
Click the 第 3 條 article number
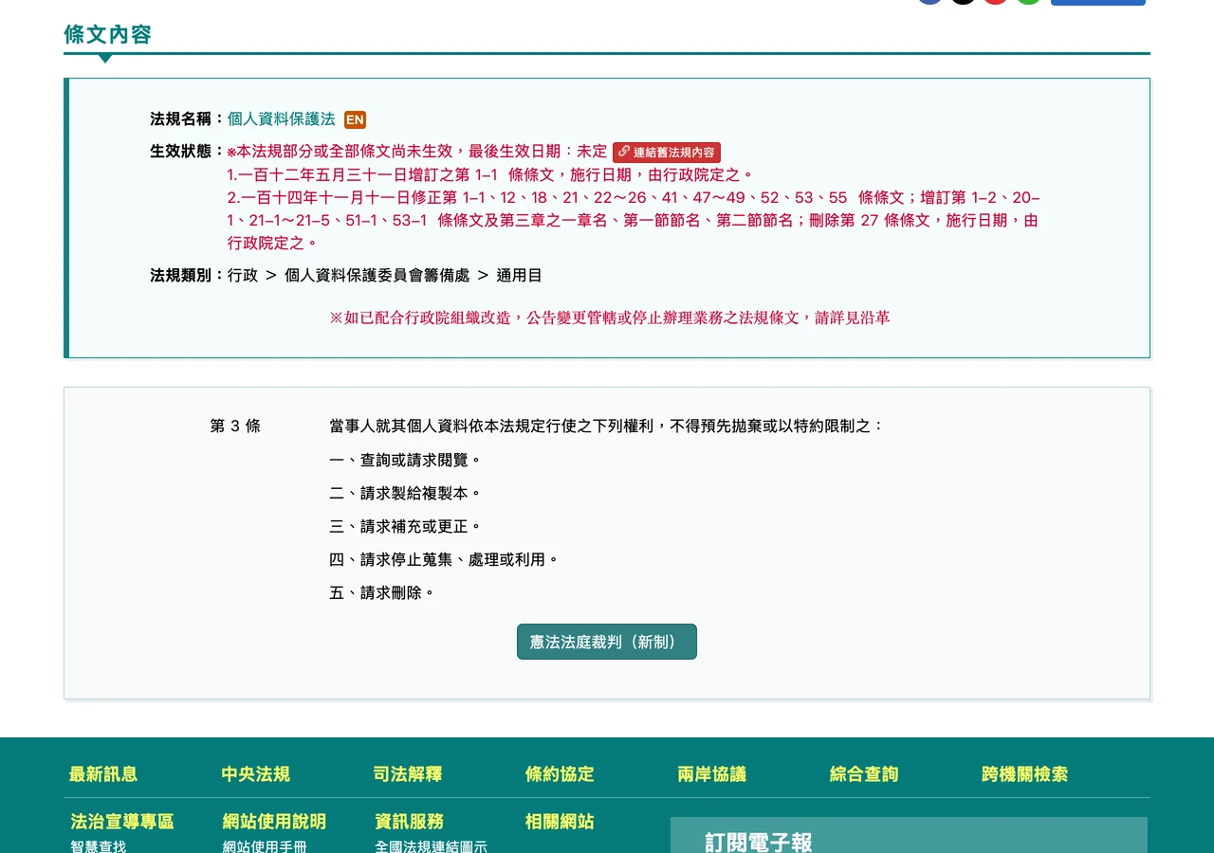pyautogui.click(x=235, y=426)
